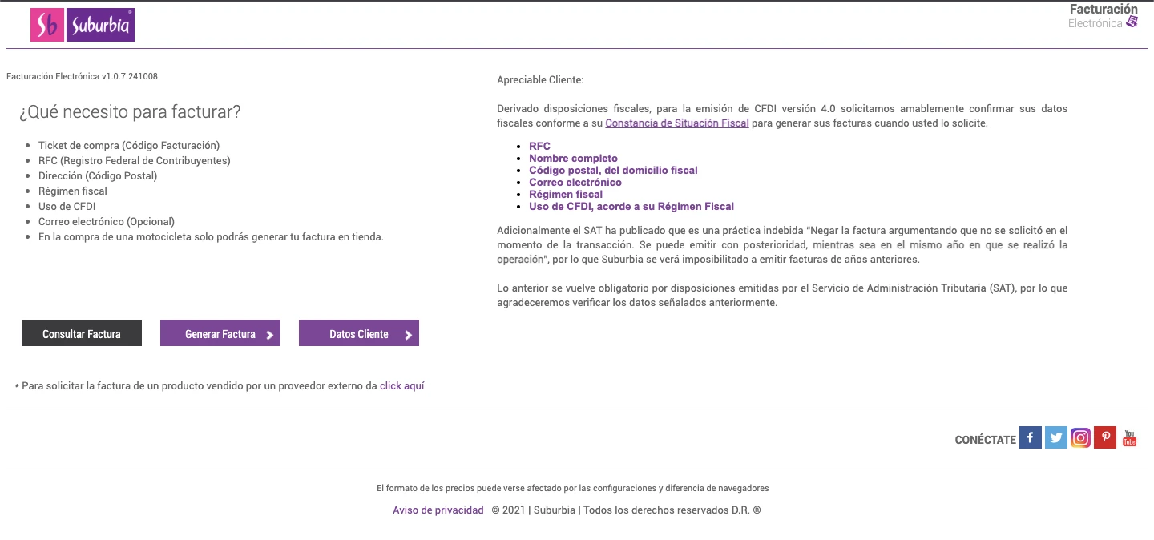The width and height of the screenshot is (1154, 540).
Task: Open the Datos Cliente button
Action: [358, 334]
